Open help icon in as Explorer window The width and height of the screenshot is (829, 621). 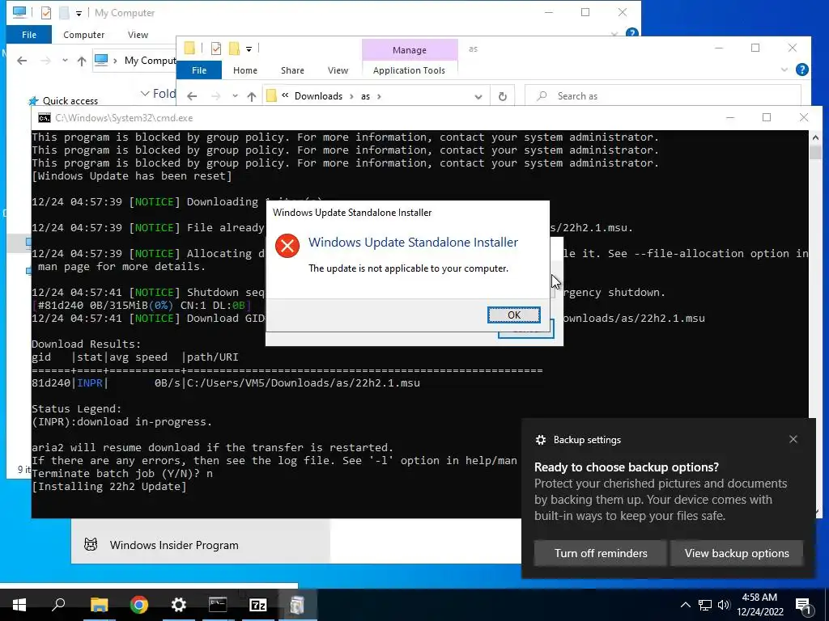[801, 70]
